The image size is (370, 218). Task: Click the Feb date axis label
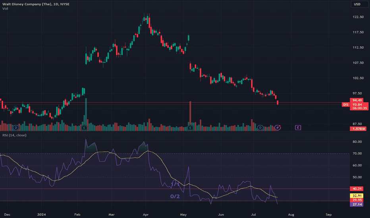(x=77, y=214)
